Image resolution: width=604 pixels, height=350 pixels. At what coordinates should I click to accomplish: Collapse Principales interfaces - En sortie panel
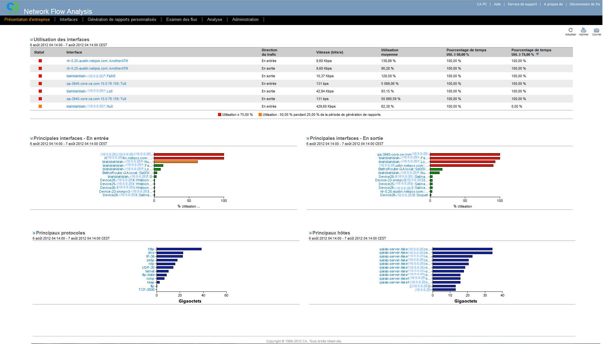(x=308, y=138)
